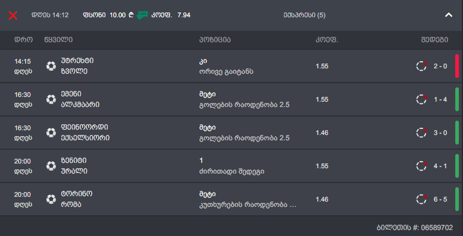Click the შედეგი column header
The height and width of the screenshot is (236, 463).
pyautogui.click(x=434, y=40)
